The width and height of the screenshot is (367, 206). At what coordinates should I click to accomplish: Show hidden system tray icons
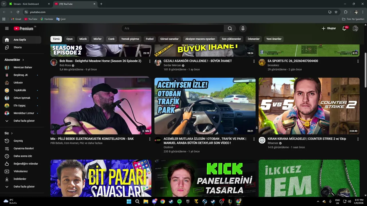pyautogui.click(x=318, y=201)
